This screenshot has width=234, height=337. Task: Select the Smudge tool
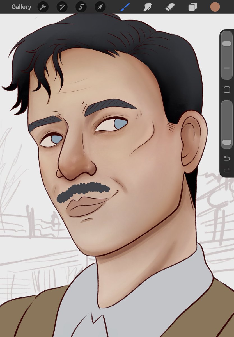(x=148, y=7)
